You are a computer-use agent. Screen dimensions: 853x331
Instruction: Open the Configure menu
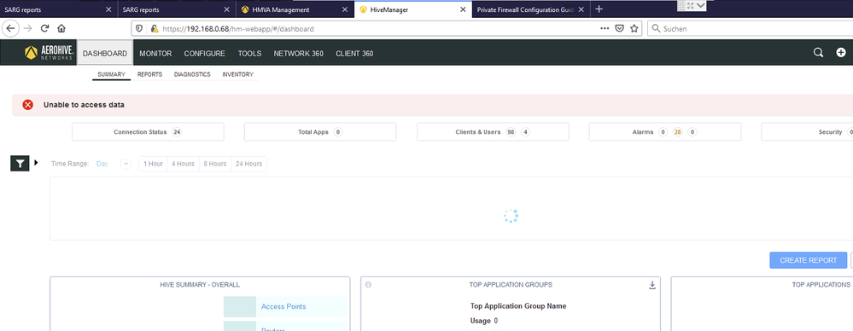[x=205, y=53]
